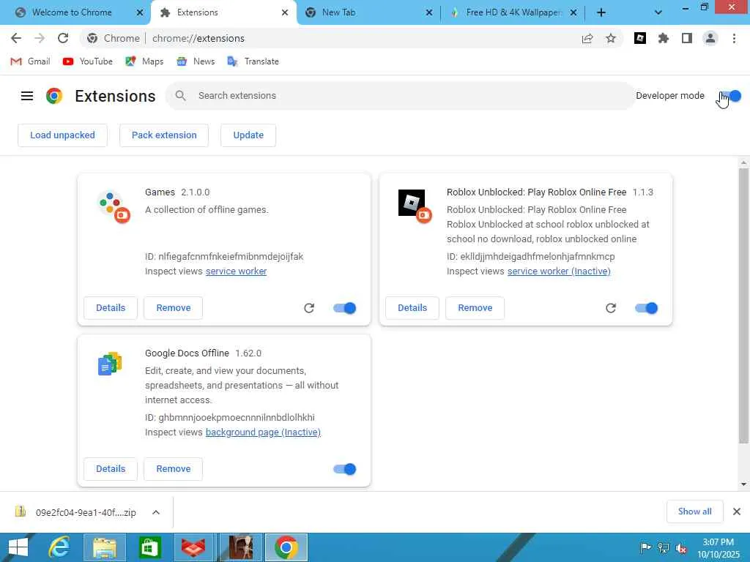Disable Google Docs Offline extension
The height and width of the screenshot is (562, 750).
tap(345, 469)
